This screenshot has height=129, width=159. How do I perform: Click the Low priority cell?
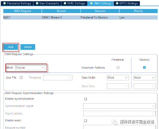(x=138, y=18)
